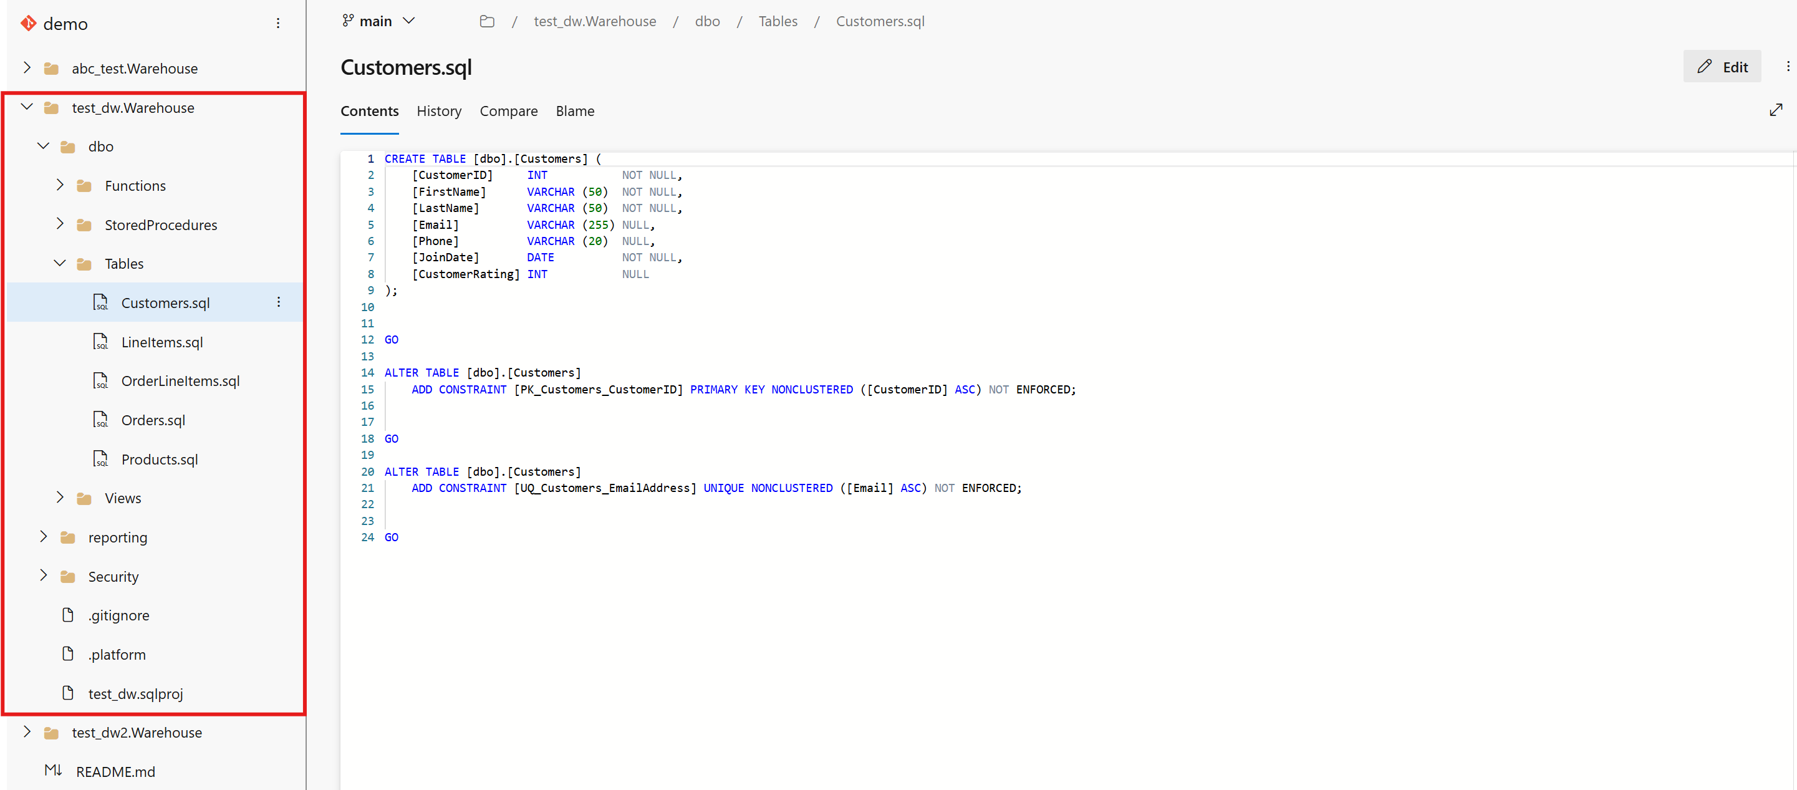Expand the Security folder chevron
This screenshot has height=790, width=1797.
pos(43,576)
